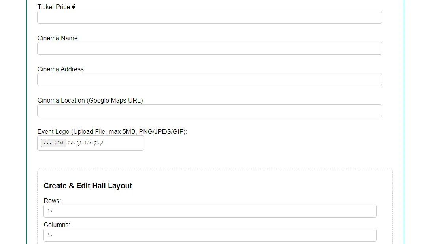The image size is (434, 244).
Task: Click the Columns label
Action: point(57,225)
